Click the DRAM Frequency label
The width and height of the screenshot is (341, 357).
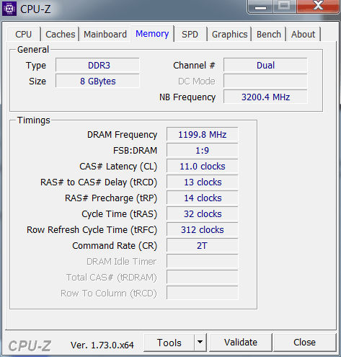click(122, 135)
